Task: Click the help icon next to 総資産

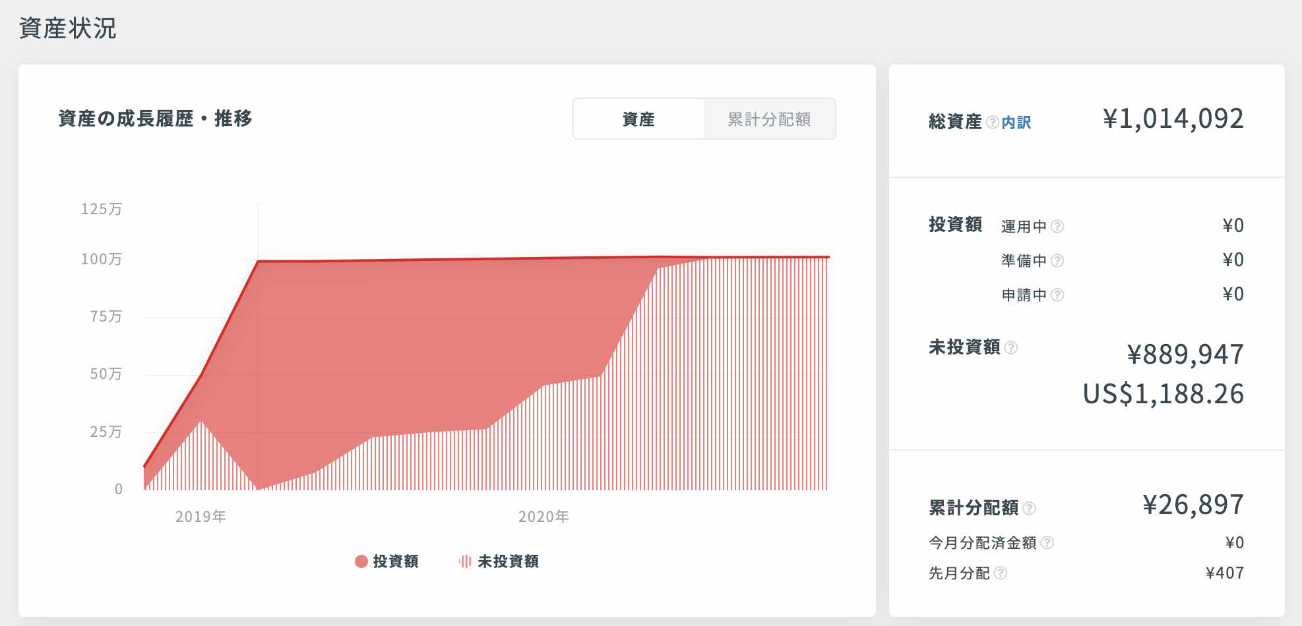Action: (992, 122)
